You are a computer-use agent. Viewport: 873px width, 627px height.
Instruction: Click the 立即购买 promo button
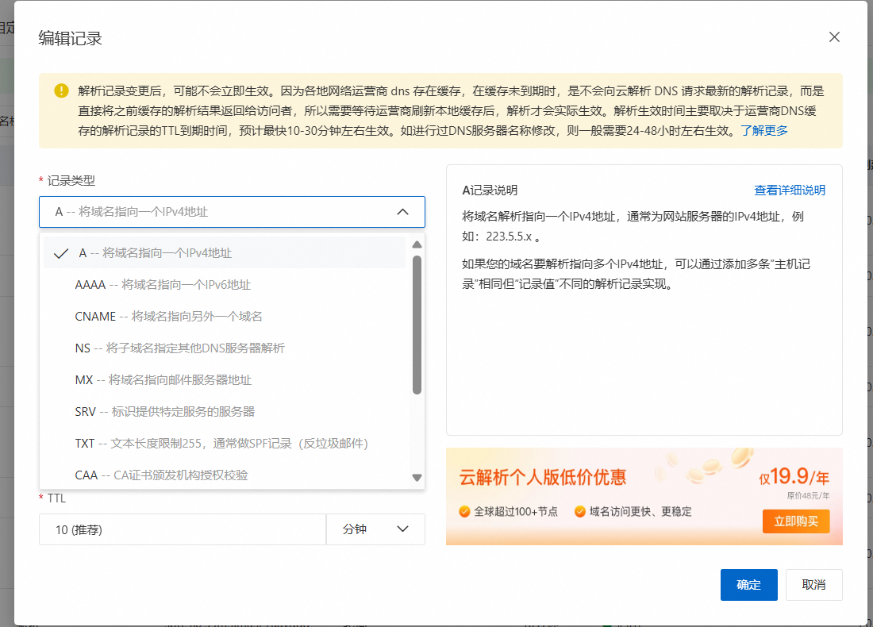pos(795,521)
